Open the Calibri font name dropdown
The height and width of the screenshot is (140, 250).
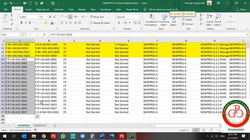point(38,17)
